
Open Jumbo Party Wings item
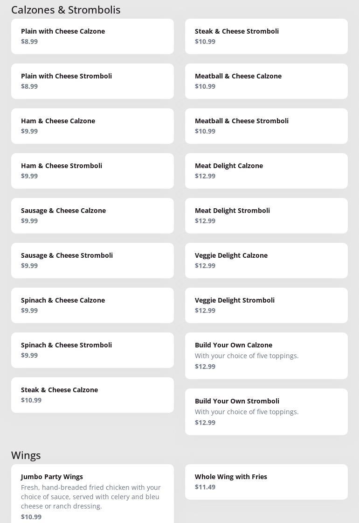click(x=92, y=495)
